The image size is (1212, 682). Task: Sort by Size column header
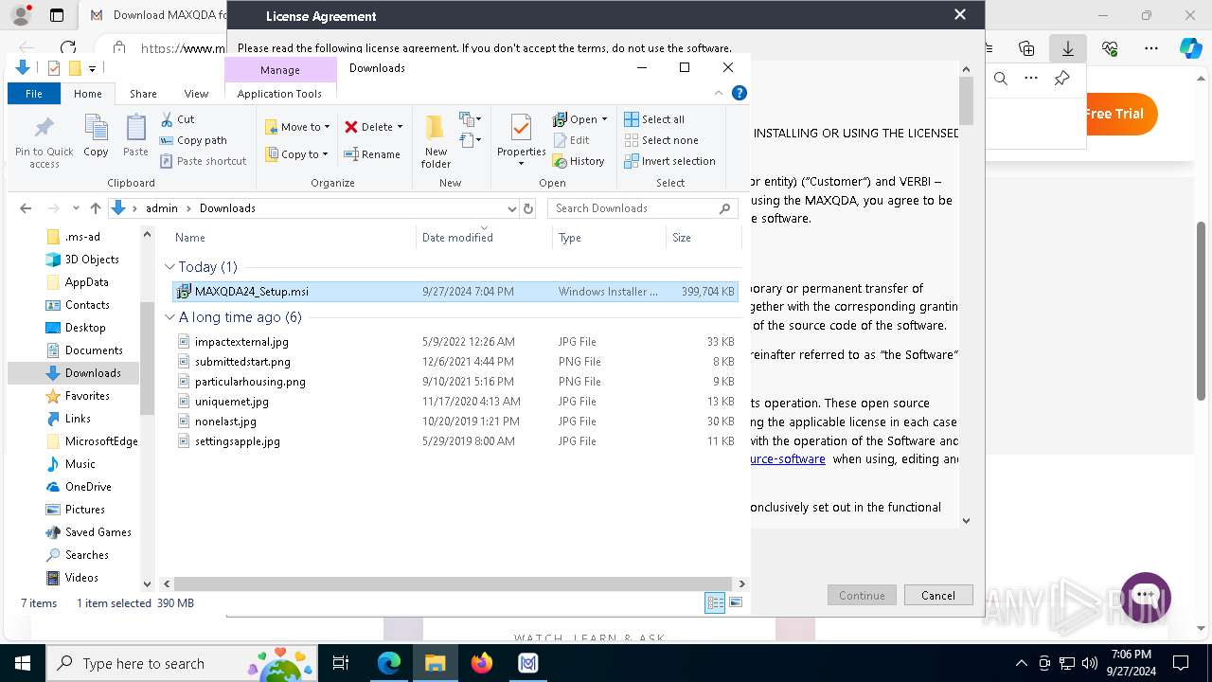point(704,238)
